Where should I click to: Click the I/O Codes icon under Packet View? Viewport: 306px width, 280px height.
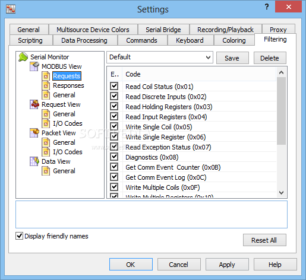coord(46,152)
